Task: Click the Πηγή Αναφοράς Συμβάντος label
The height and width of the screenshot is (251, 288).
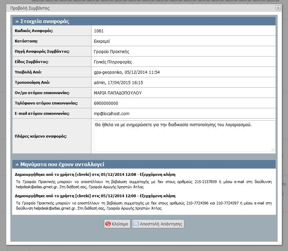Action: 42,51
